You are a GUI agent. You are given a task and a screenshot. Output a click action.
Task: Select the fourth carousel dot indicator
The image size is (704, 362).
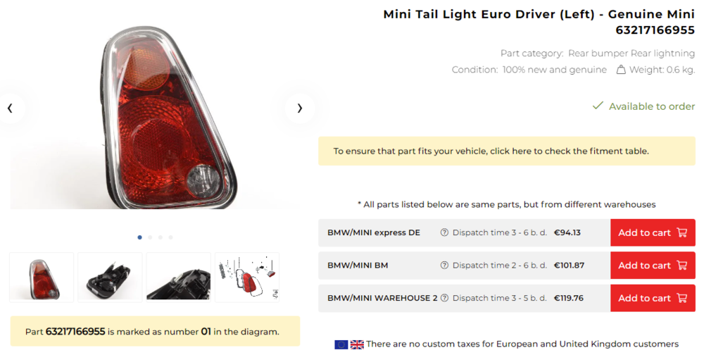pyautogui.click(x=170, y=237)
